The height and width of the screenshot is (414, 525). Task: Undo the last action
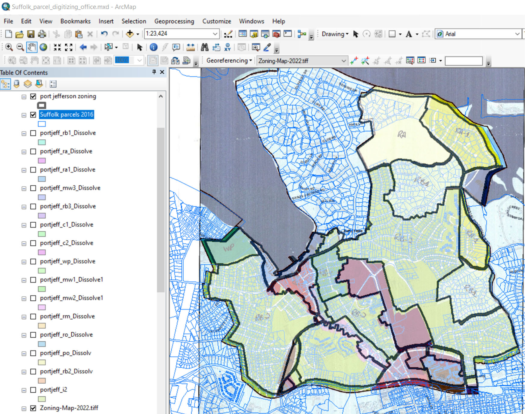click(104, 34)
